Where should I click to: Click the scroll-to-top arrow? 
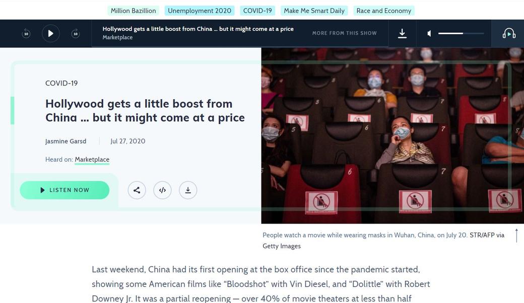click(516, 236)
